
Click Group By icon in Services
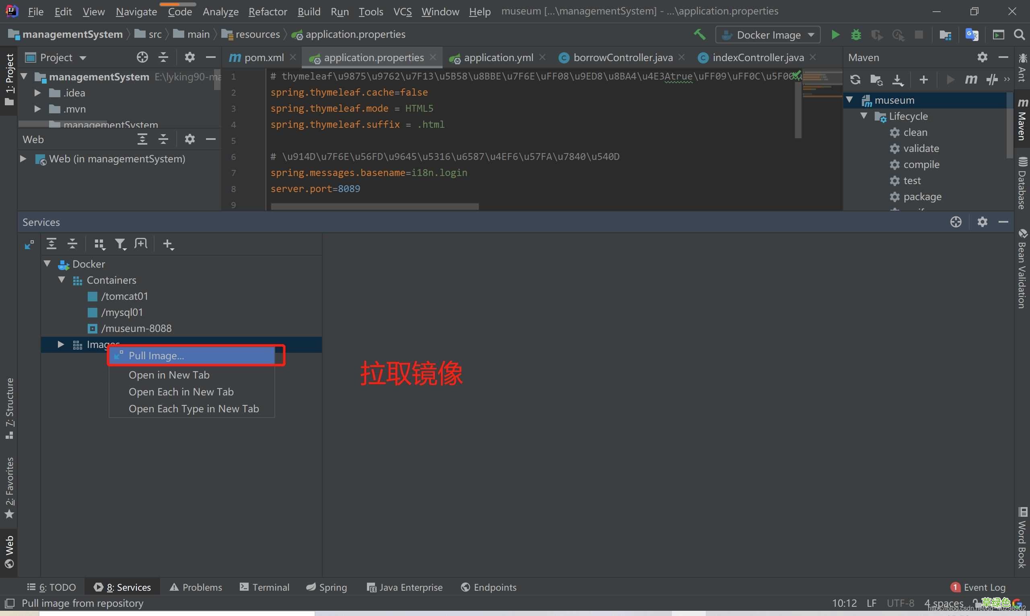tap(100, 244)
